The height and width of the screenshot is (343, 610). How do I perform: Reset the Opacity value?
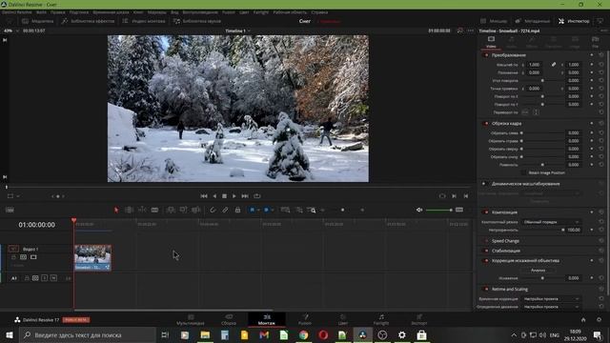[601, 230]
